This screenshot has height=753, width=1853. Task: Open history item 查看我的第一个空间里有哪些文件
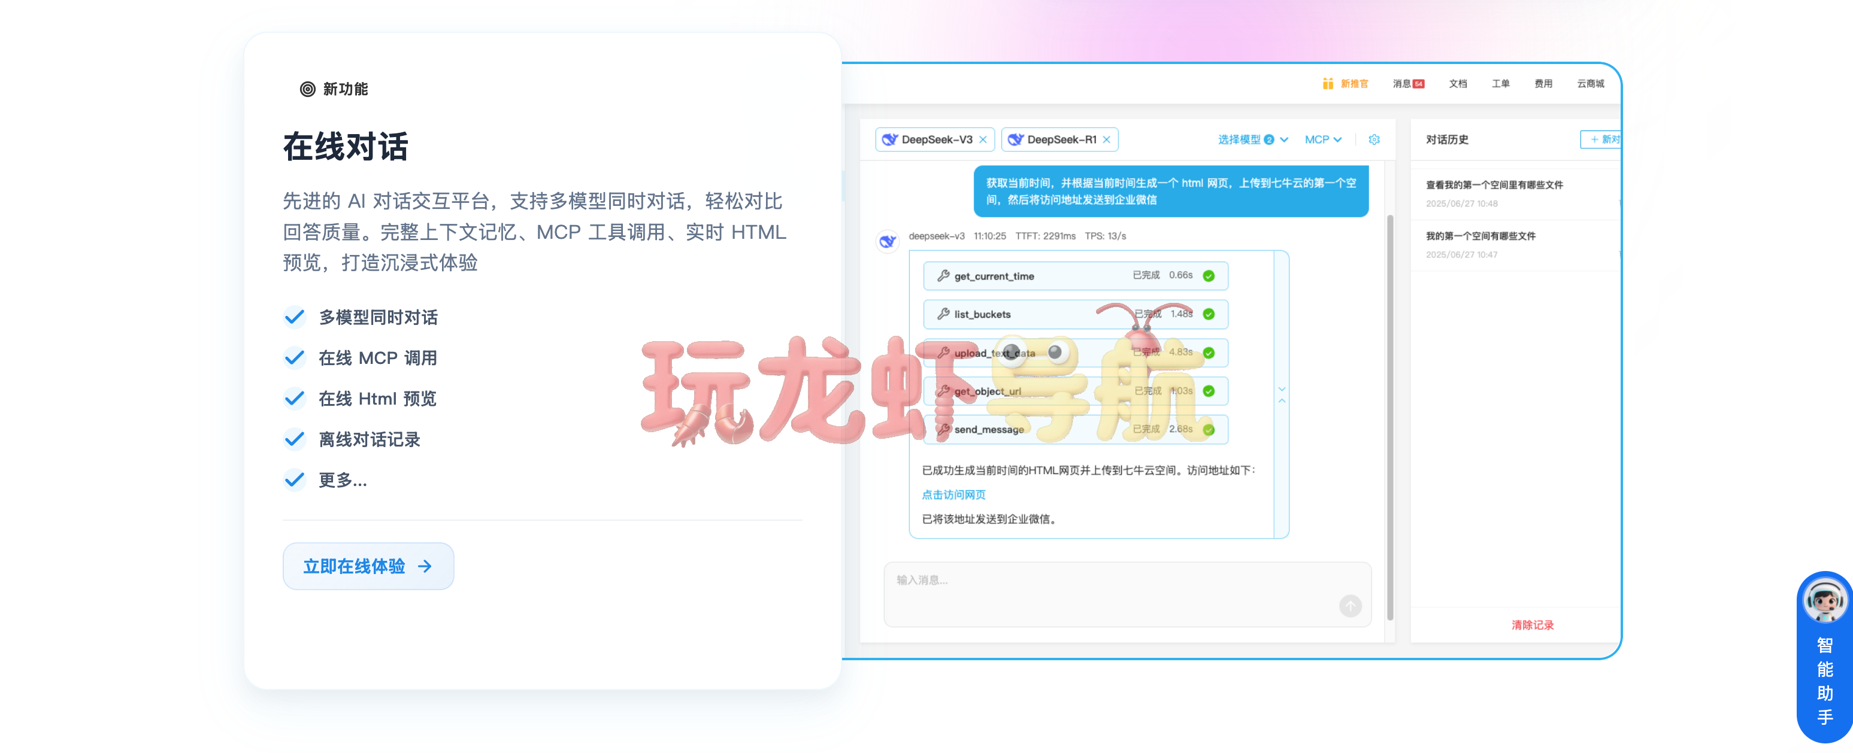[x=1515, y=193]
